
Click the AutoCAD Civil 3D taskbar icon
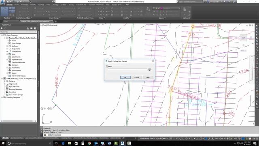click(122, 143)
